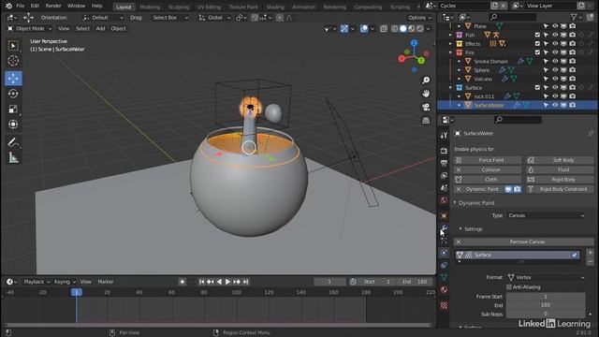Open the Object properties tab

click(x=444, y=216)
